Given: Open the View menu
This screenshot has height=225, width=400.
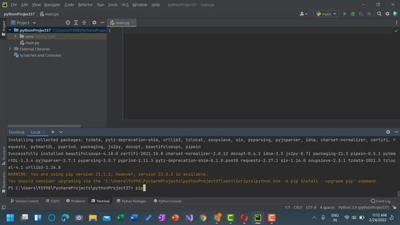Looking at the screenshot, I should pyautogui.click(x=36, y=4).
